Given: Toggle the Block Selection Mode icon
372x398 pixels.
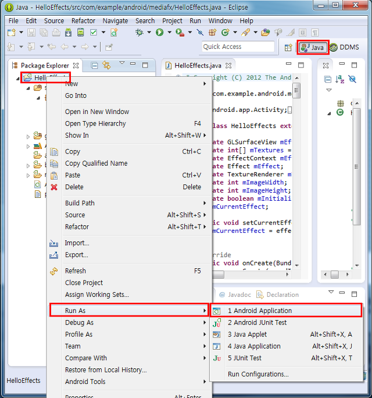Looking at the screenshot, I should [302, 33].
